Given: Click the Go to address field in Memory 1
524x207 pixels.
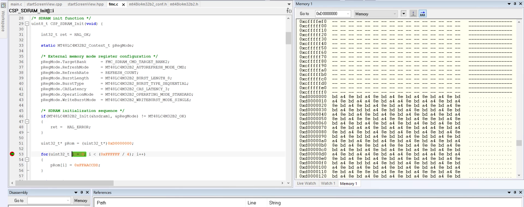Looking at the screenshot, I should 330,14.
